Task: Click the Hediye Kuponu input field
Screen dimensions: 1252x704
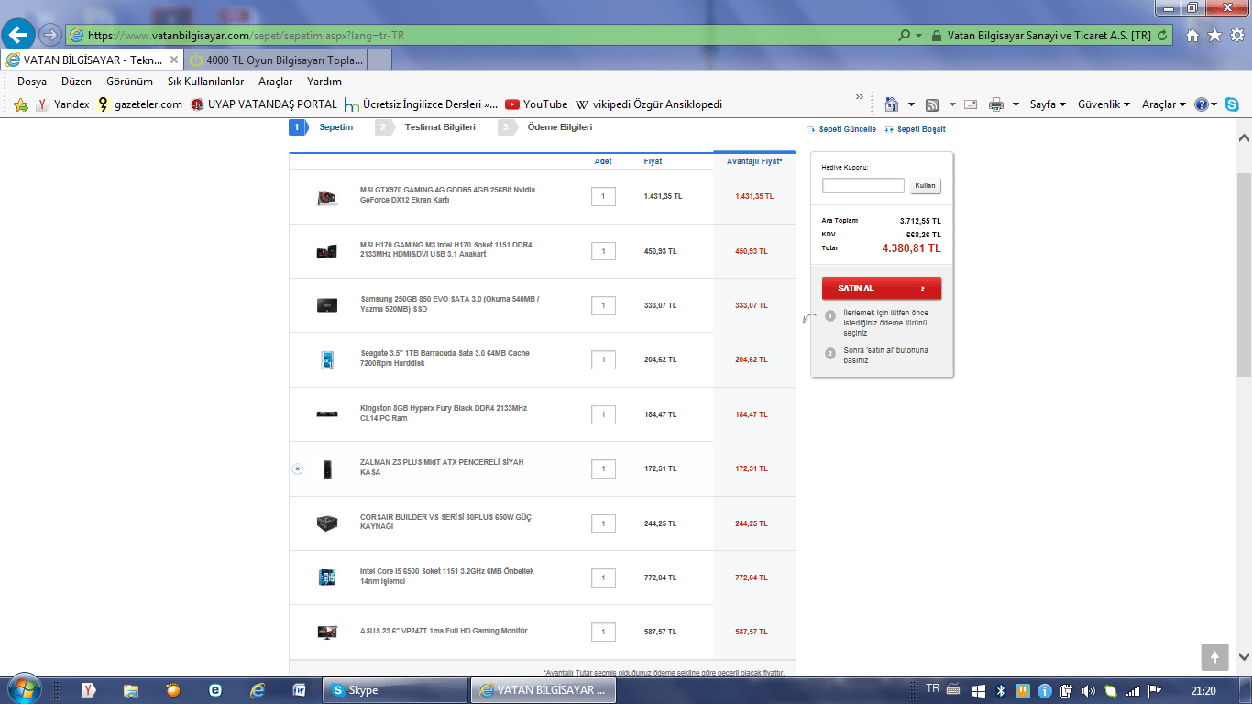Action: 863,186
